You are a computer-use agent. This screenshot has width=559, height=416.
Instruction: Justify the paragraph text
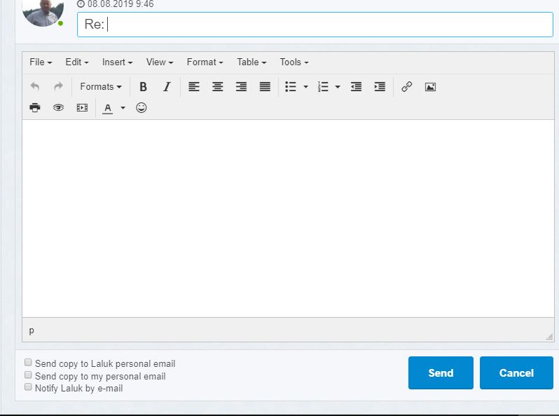pyautogui.click(x=265, y=87)
